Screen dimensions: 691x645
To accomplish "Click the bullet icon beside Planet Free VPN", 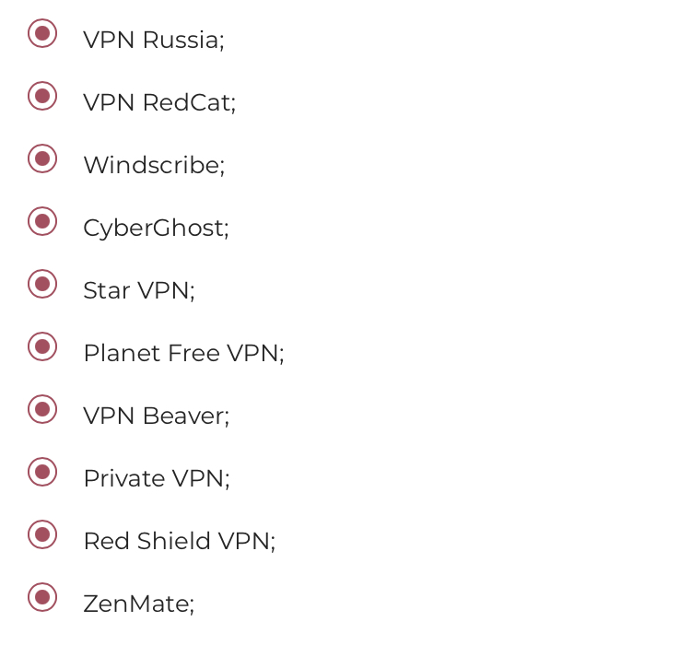I will point(42,346).
